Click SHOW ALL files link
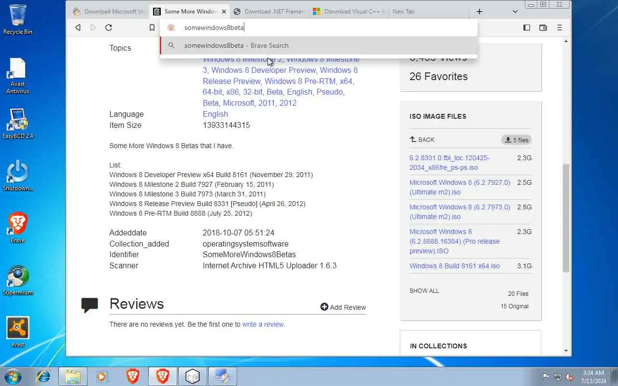The width and height of the screenshot is (618, 386). [x=424, y=291]
